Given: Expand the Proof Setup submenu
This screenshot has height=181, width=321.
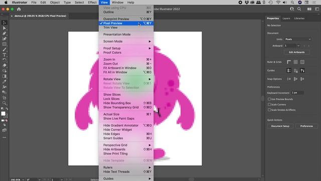Looking at the screenshot, I should coord(126,48).
